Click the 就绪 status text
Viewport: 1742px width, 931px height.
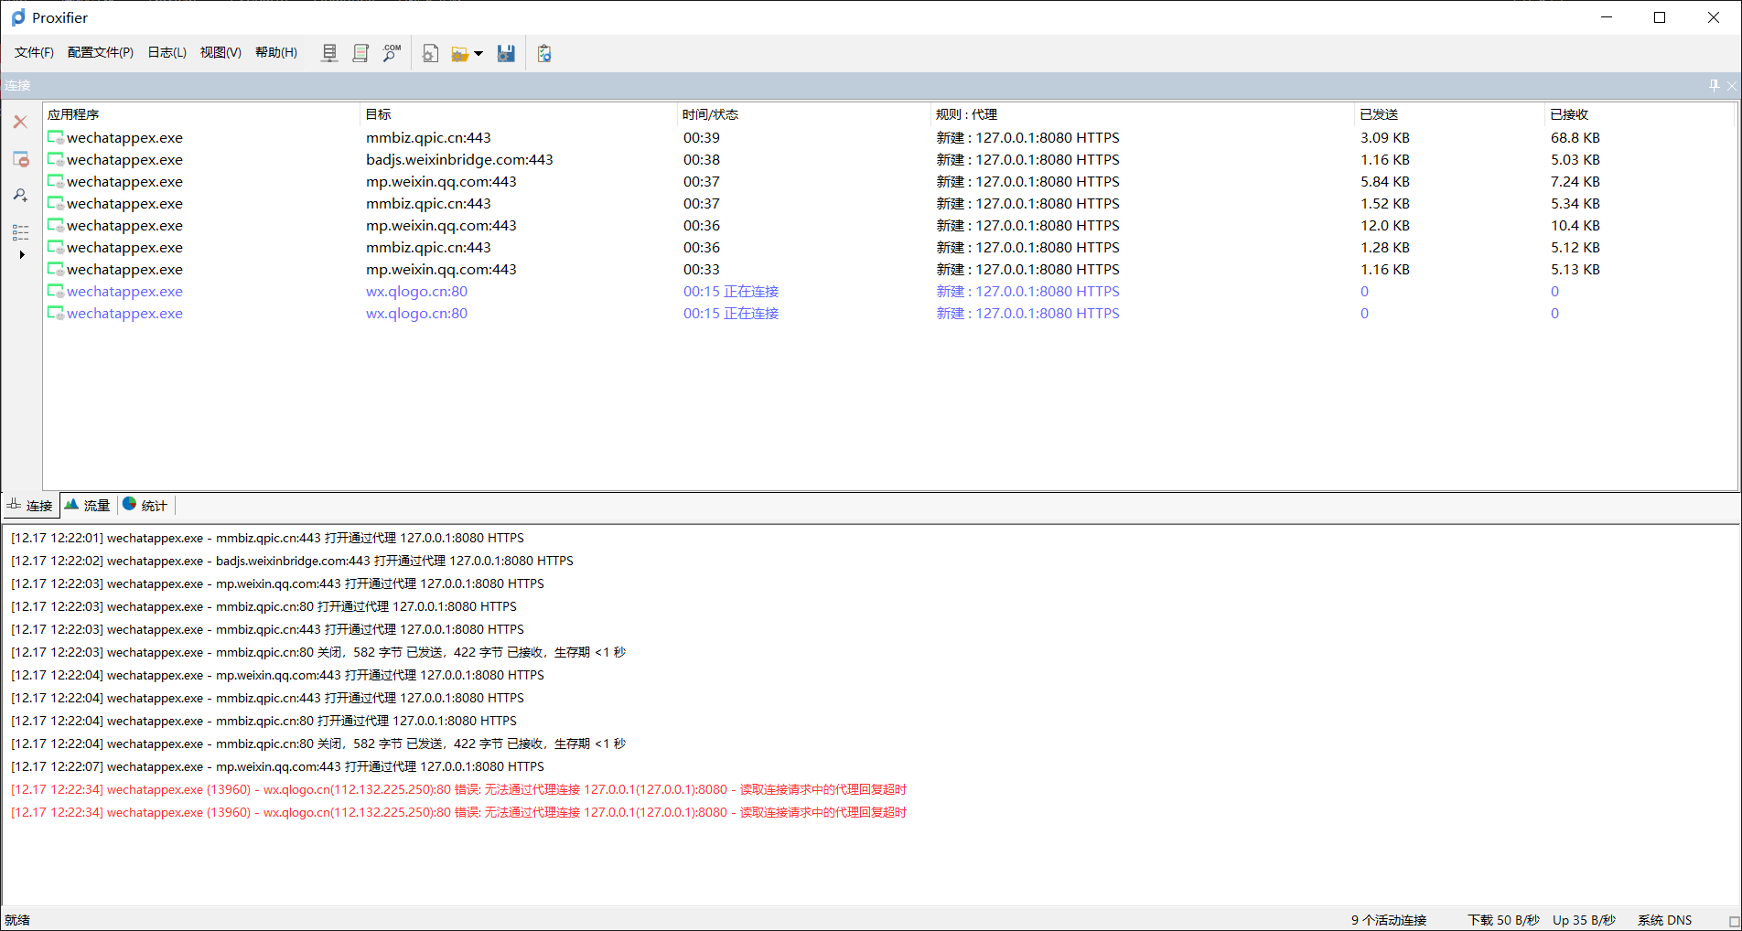(17, 920)
